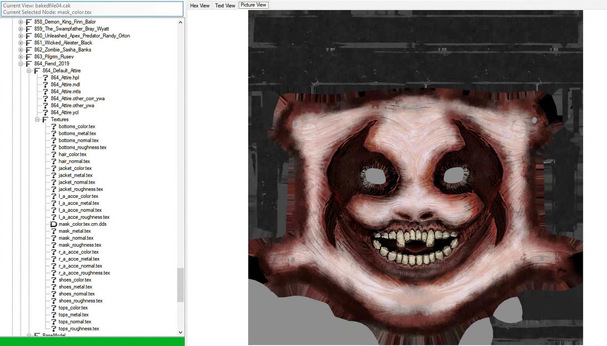Select l_a_acce_metal.tex texture

tap(79, 203)
